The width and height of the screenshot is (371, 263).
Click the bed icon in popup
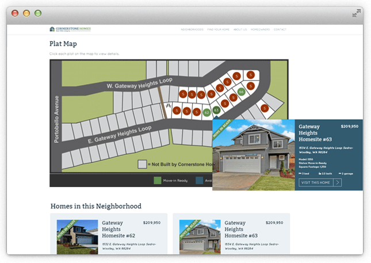coord(300,174)
